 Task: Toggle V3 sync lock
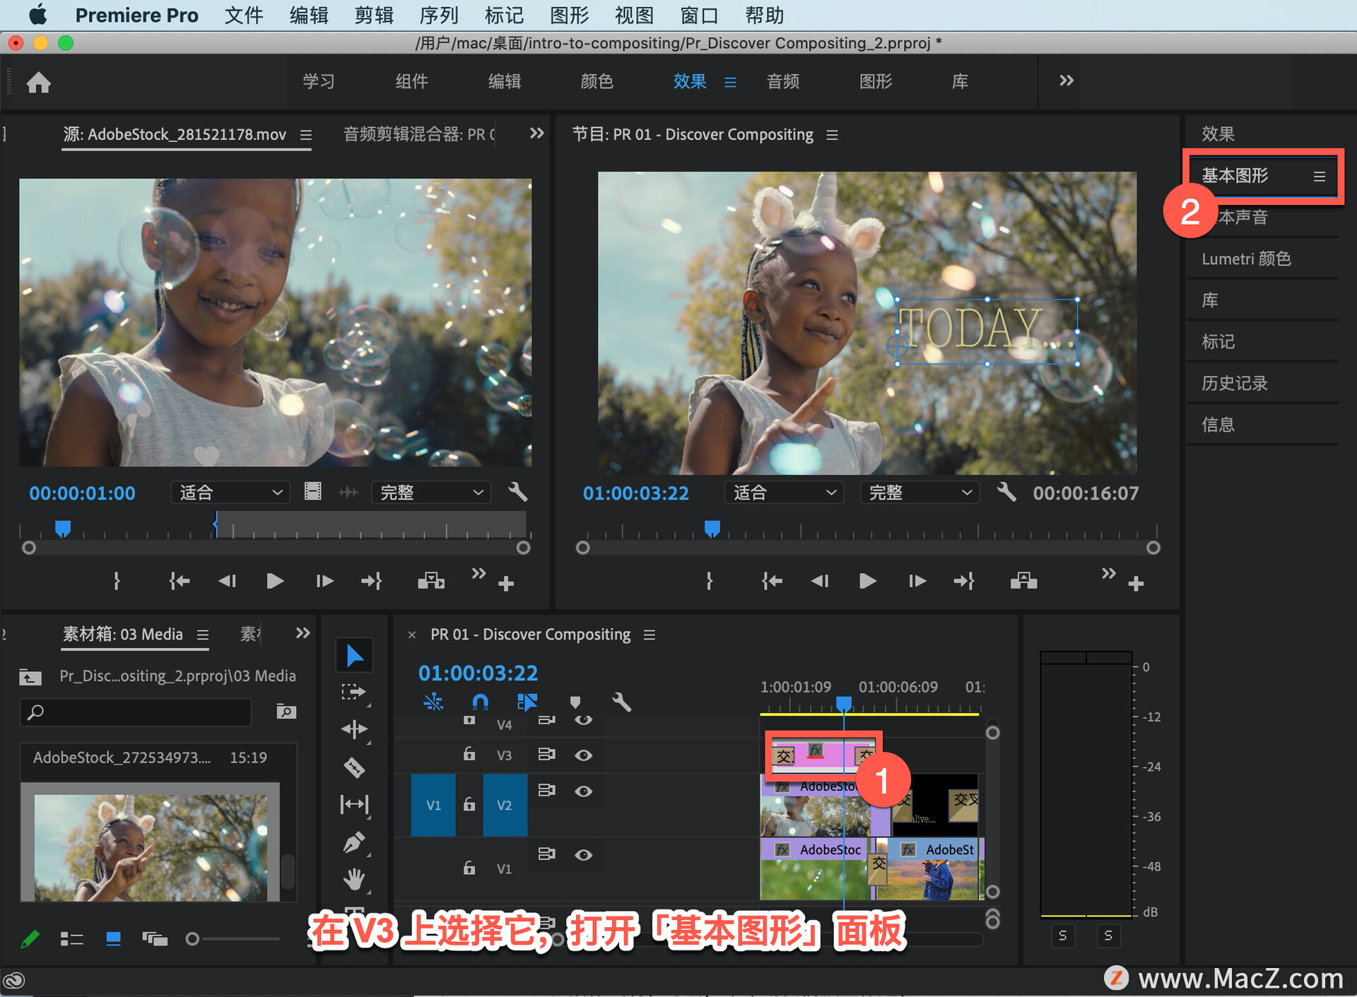pos(546,754)
